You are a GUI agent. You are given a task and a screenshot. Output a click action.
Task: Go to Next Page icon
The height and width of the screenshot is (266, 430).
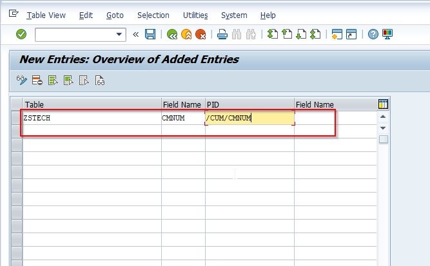pos(301,34)
